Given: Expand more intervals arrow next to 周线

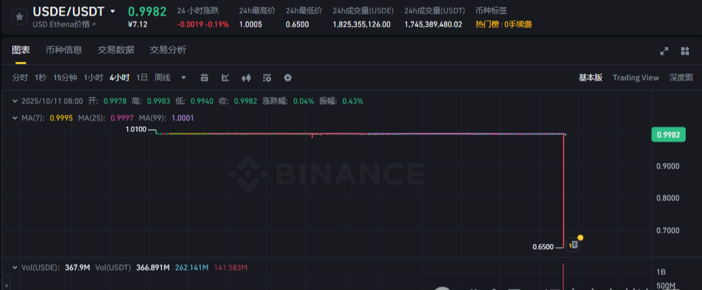Looking at the screenshot, I should [184, 78].
